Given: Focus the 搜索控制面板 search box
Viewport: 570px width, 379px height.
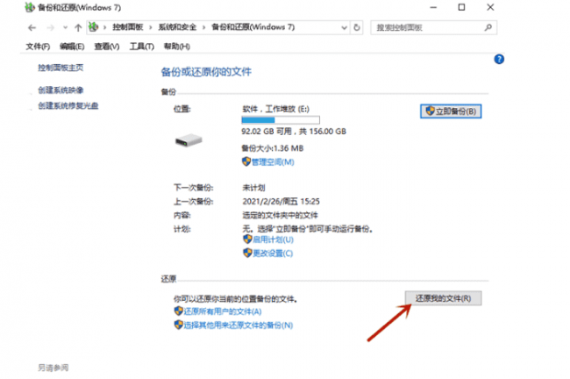Looking at the screenshot, I should coord(433,28).
